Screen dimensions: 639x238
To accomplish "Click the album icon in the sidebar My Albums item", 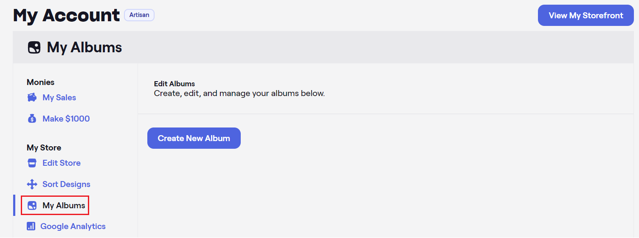I will 32,206.
